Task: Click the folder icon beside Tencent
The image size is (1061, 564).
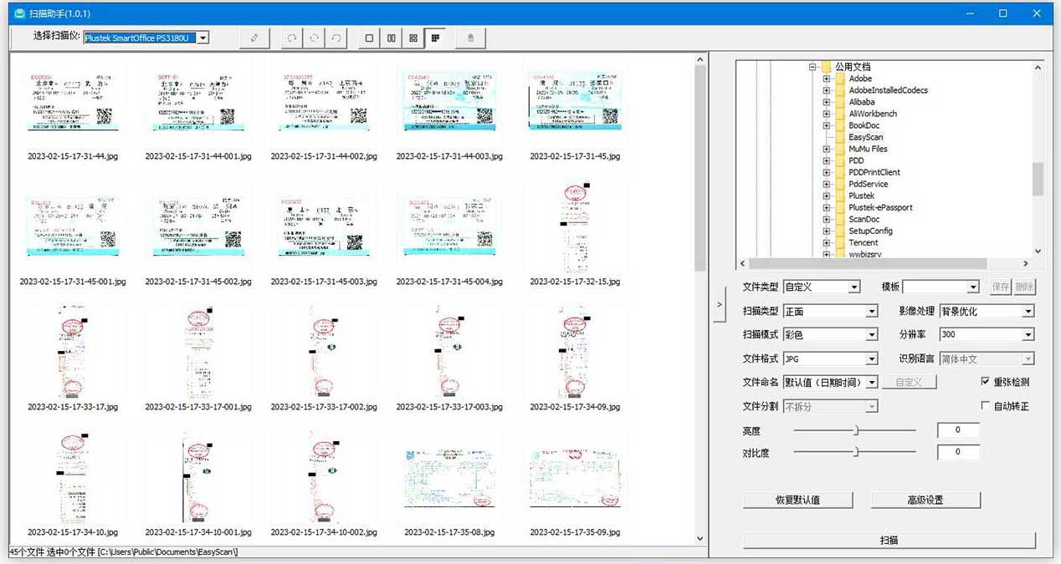Action: click(x=840, y=242)
